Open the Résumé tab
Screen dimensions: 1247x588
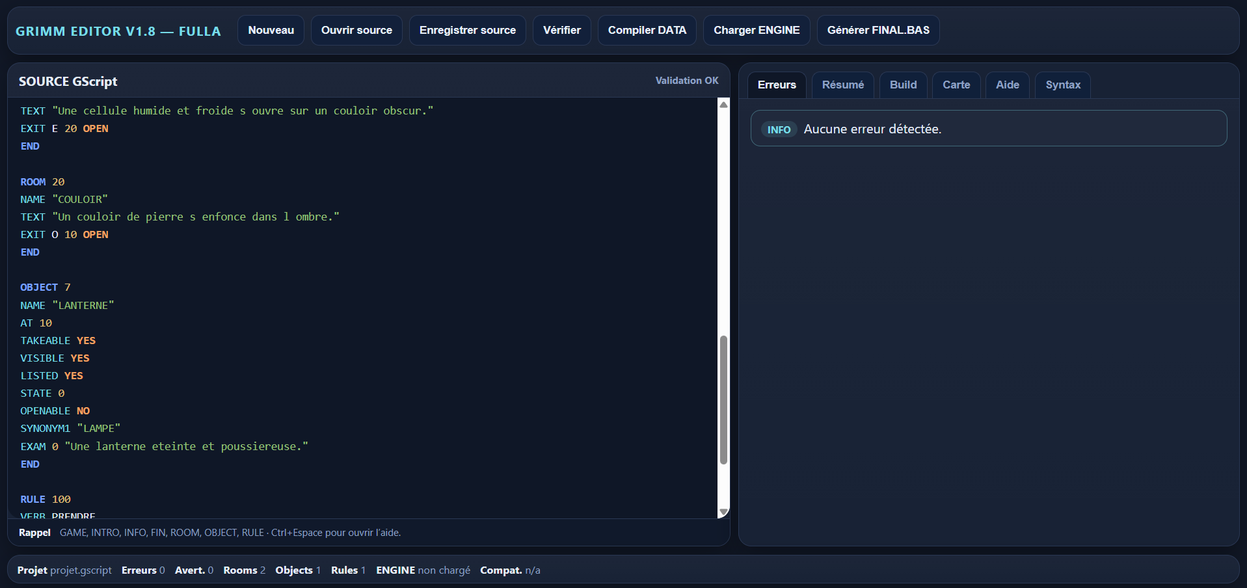point(842,85)
